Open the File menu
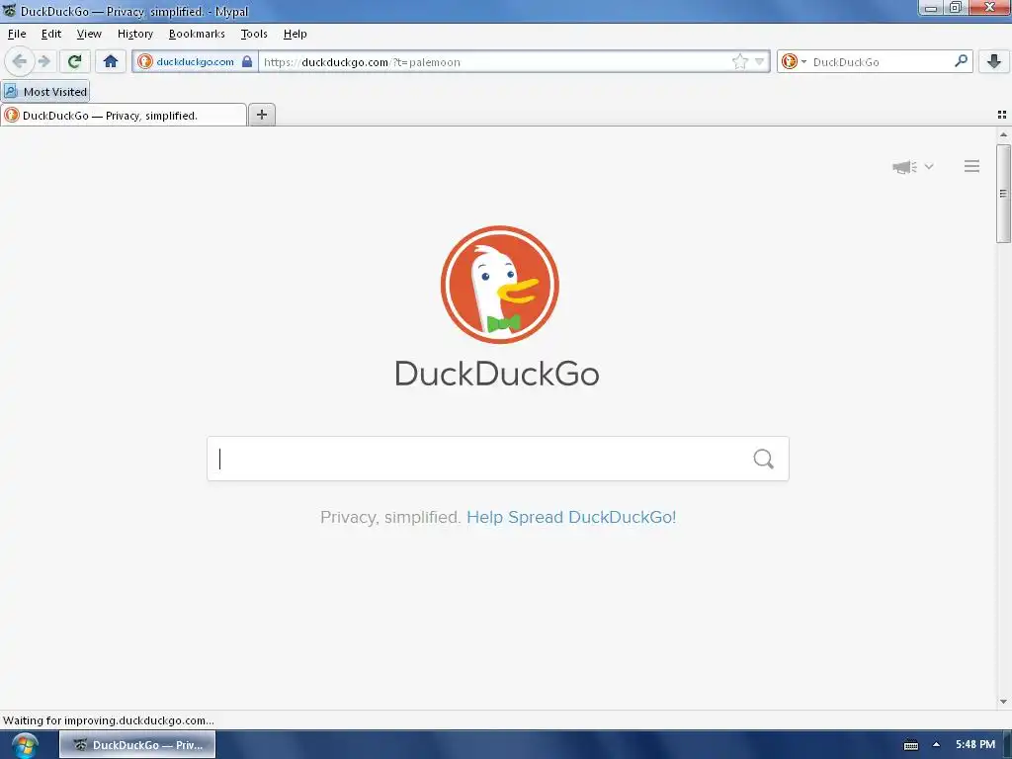 (x=17, y=34)
